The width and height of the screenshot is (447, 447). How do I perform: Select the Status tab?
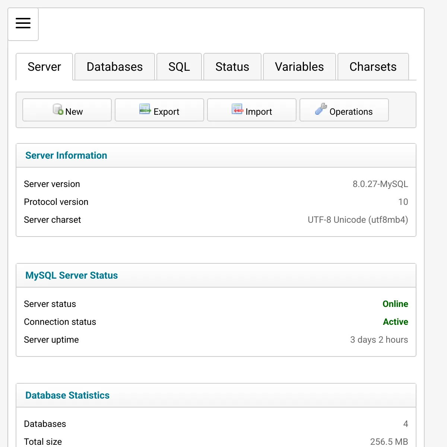(232, 67)
